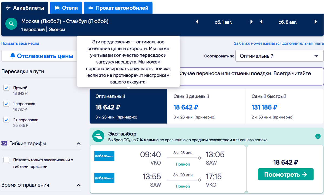Uncheck the 1 пересадка filter

(x=6, y=104)
